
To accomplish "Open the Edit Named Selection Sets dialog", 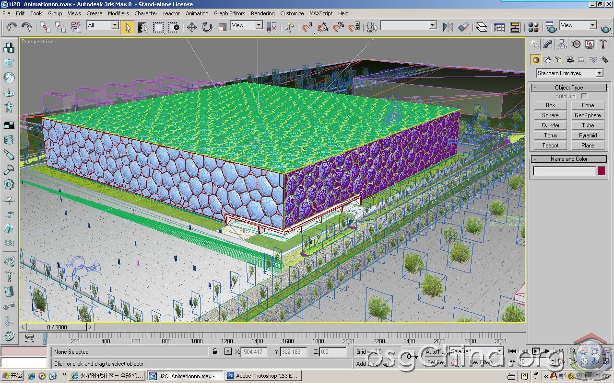I will point(372,27).
